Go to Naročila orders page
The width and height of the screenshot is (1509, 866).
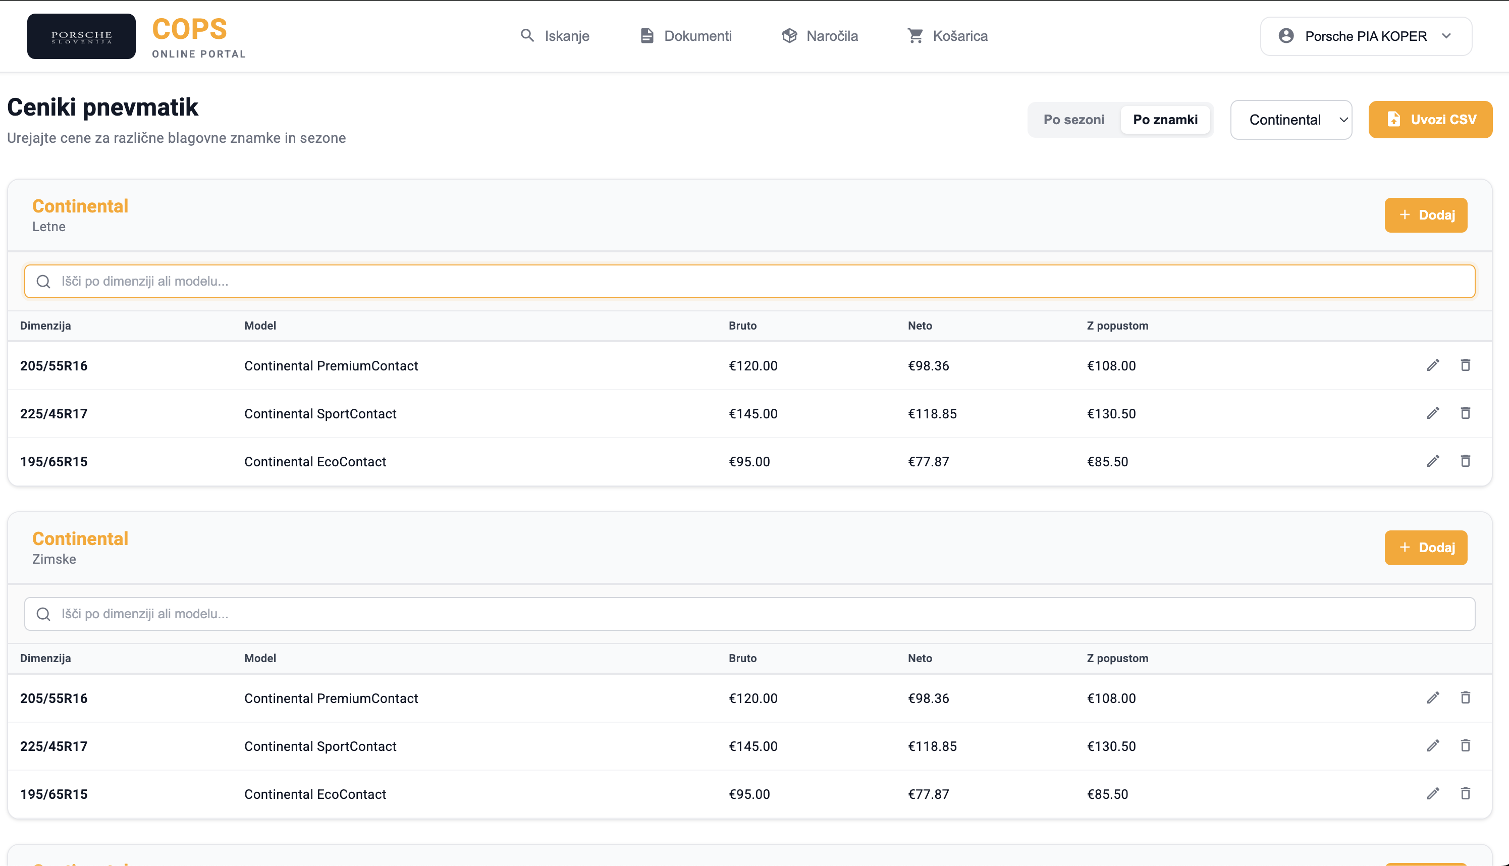(x=820, y=36)
